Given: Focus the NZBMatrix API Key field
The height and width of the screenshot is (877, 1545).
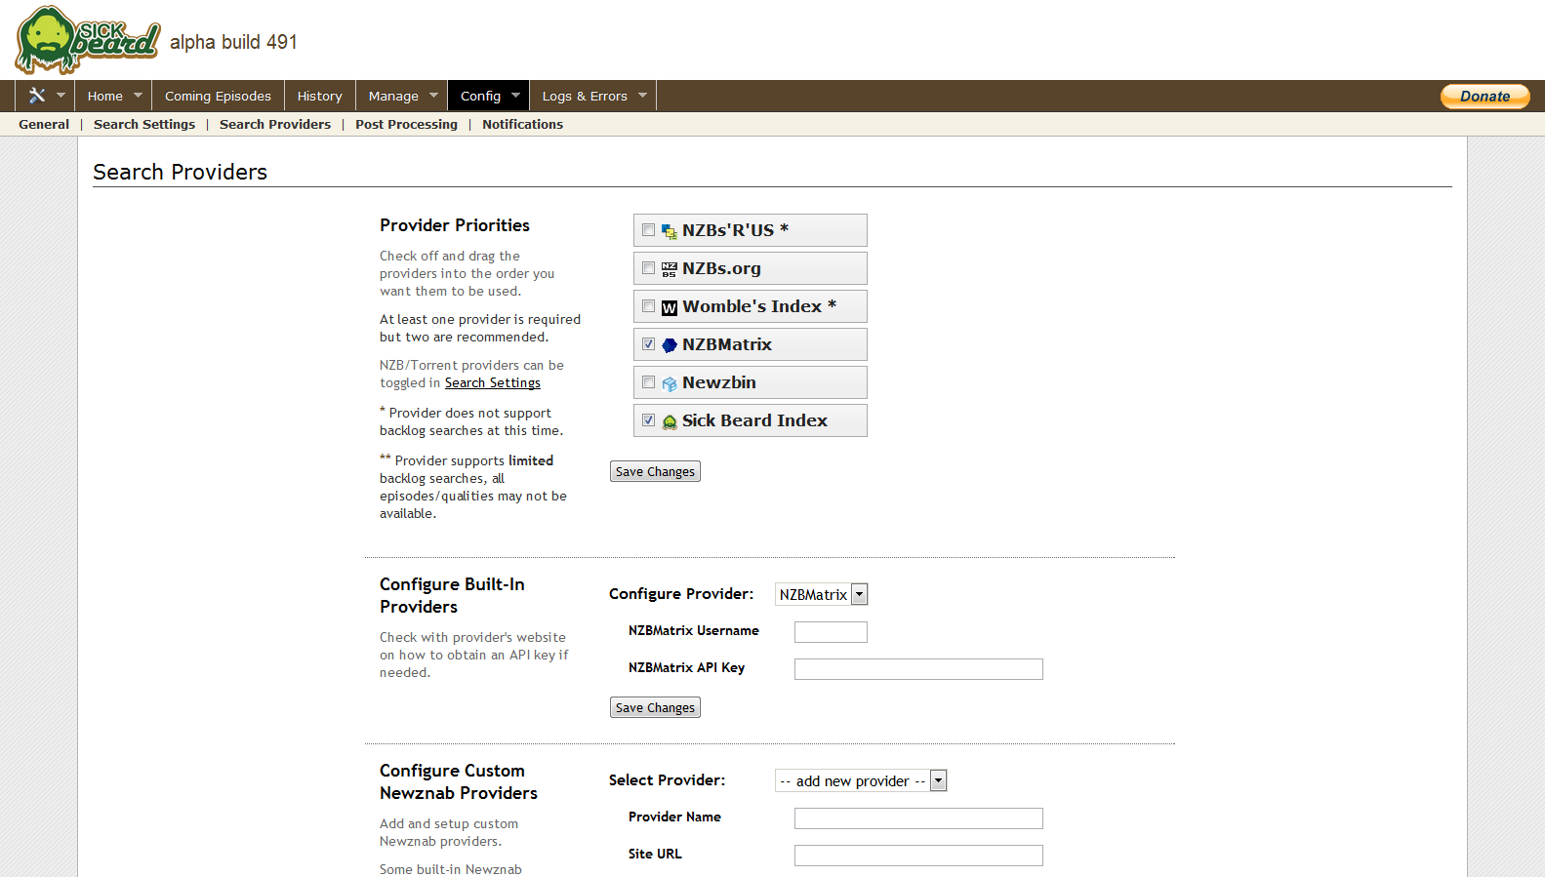Looking at the screenshot, I should 918,669.
